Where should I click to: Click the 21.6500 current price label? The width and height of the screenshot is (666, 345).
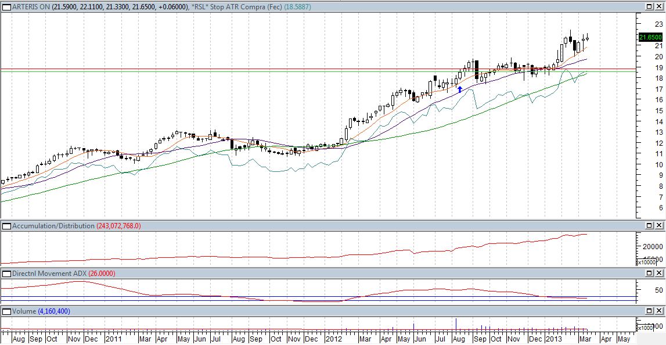pyautogui.click(x=650, y=37)
